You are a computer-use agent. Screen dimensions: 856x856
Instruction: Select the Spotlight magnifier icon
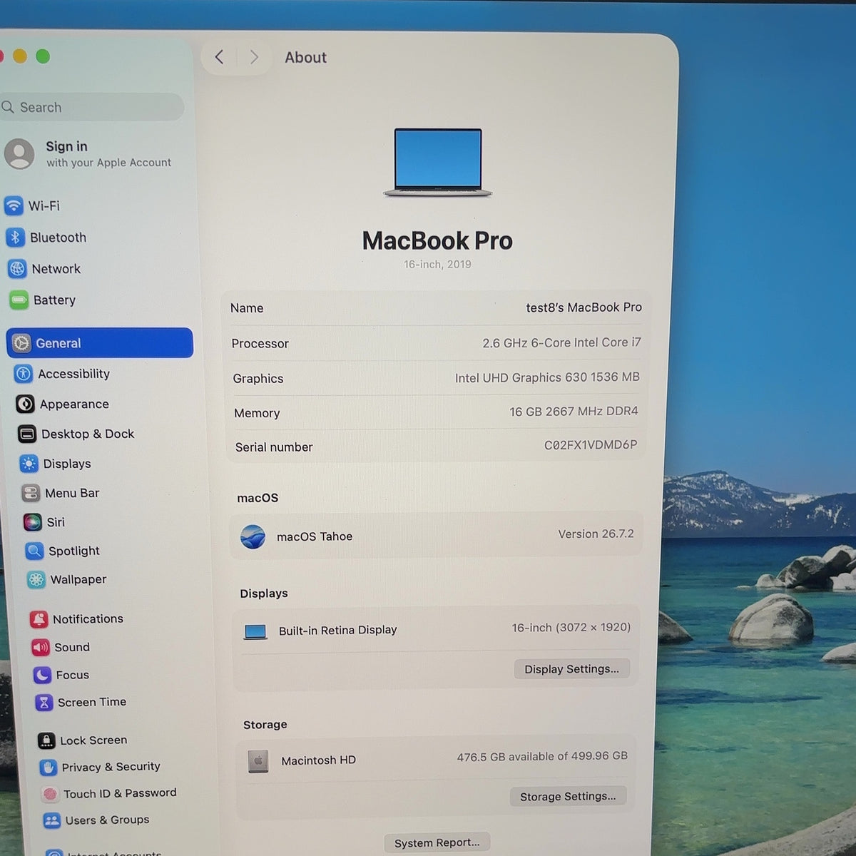(34, 551)
